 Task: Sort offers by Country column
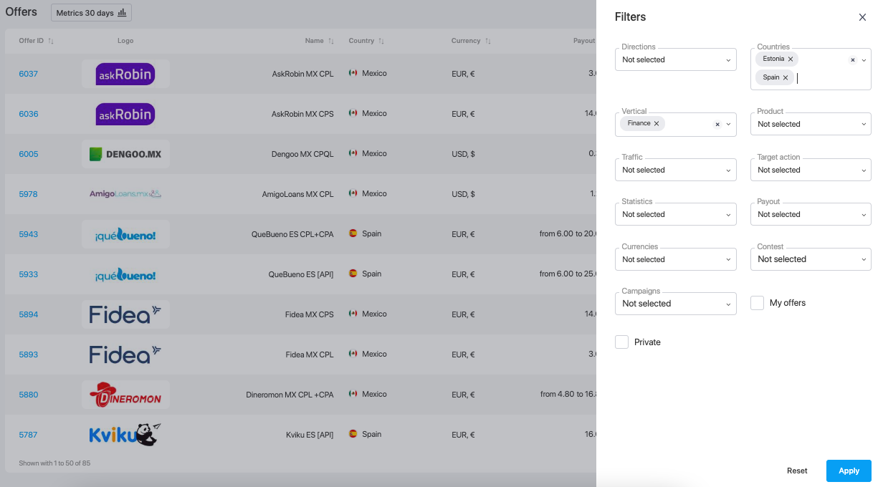pos(381,41)
